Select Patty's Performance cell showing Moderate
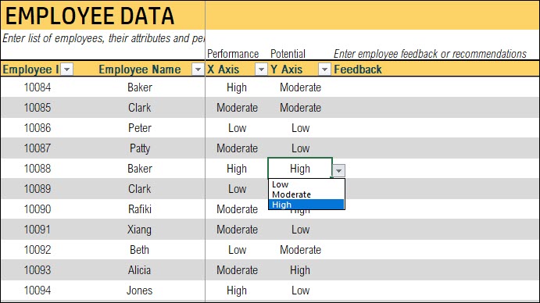 (237, 148)
